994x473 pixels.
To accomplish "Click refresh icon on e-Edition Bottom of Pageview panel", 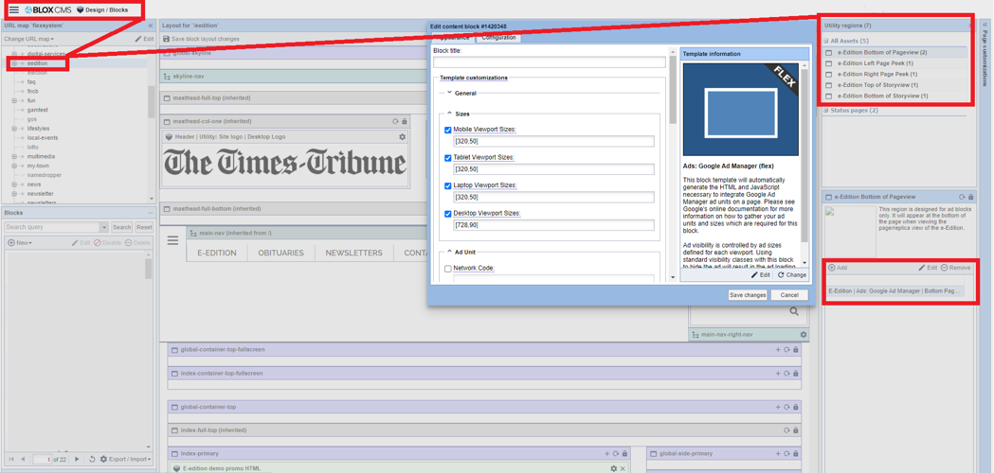I will [x=962, y=197].
